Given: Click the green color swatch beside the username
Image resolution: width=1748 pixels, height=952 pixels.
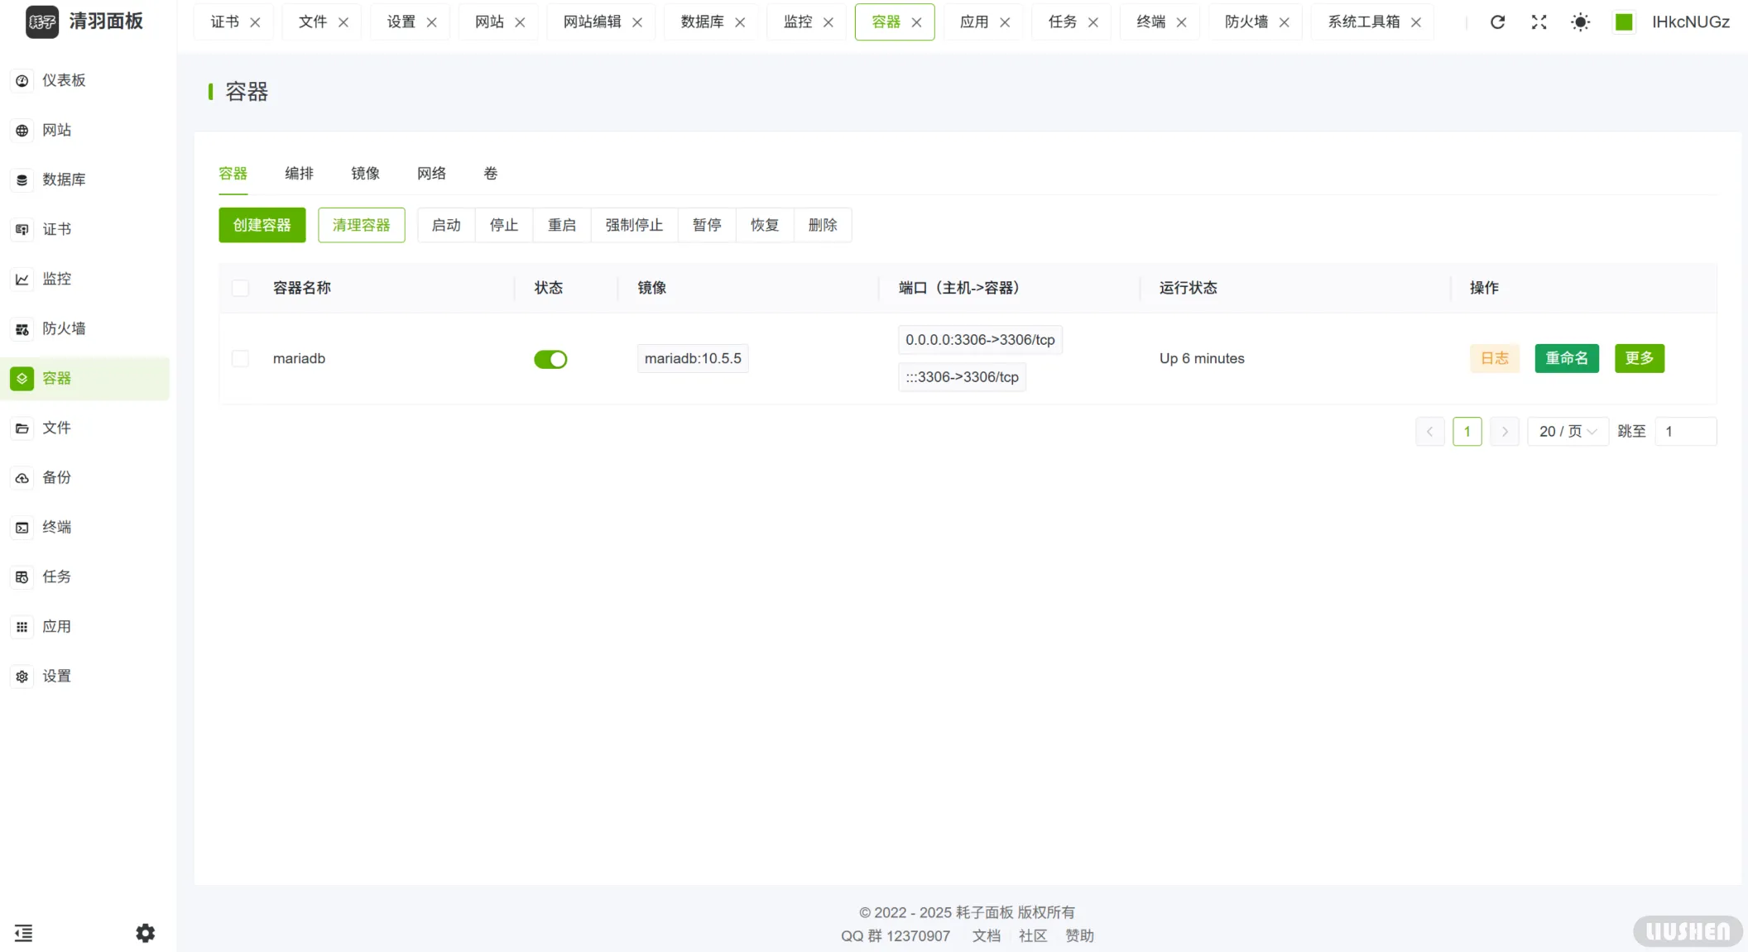Looking at the screenshot, I should [1624, 22].
